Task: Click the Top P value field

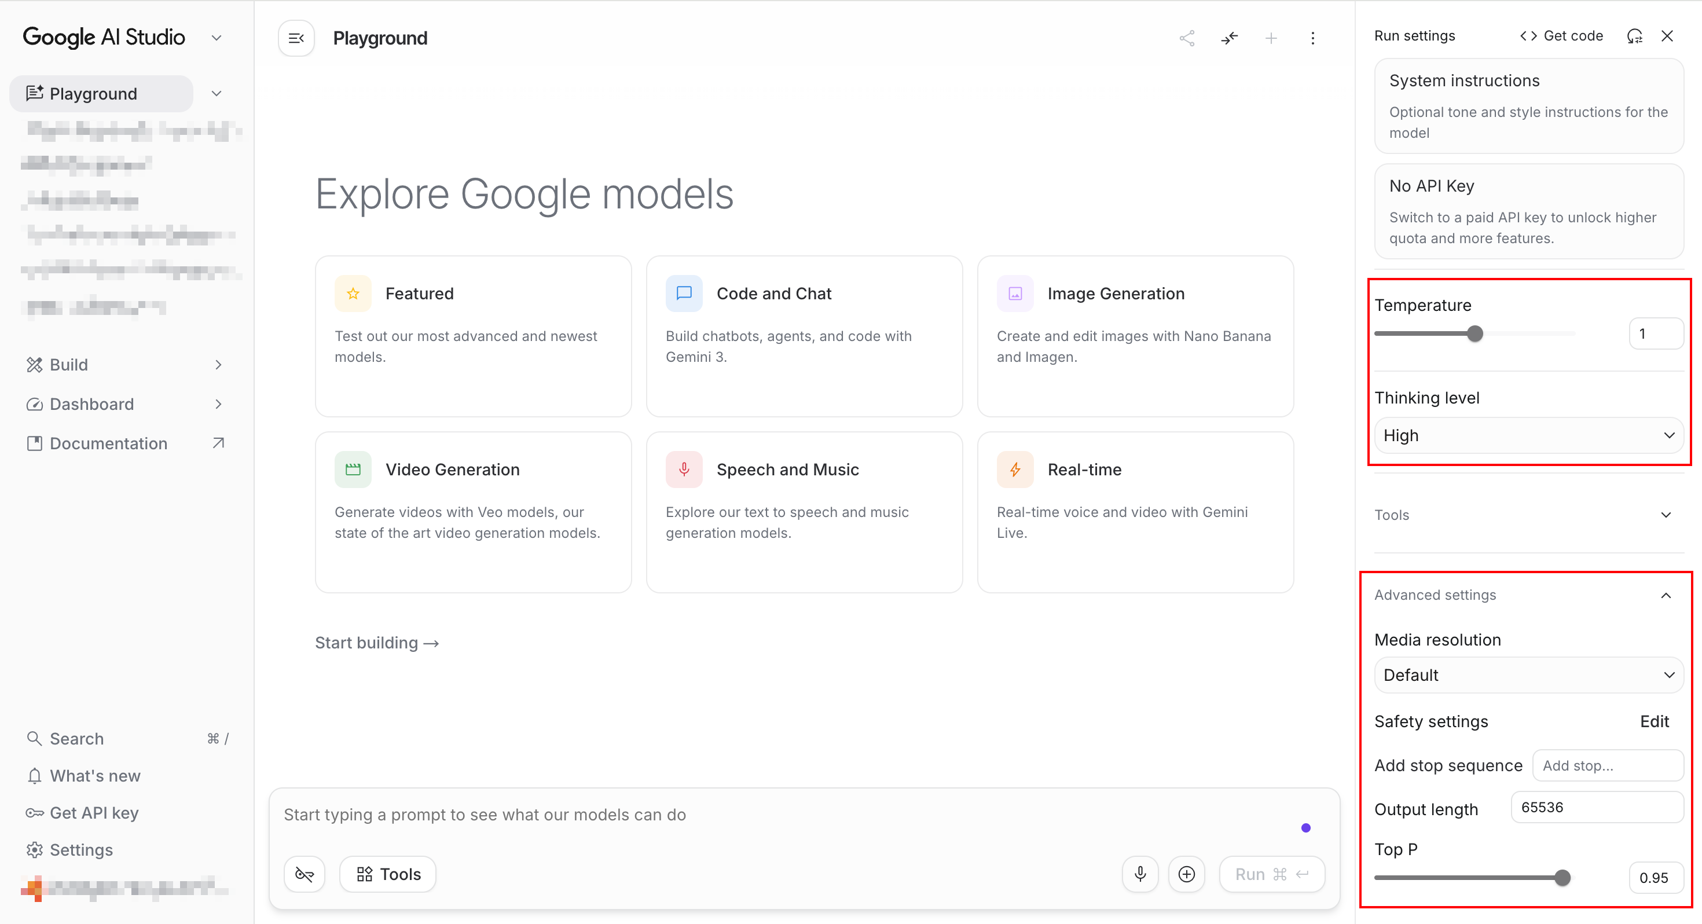Action: tap(1656, 878)
